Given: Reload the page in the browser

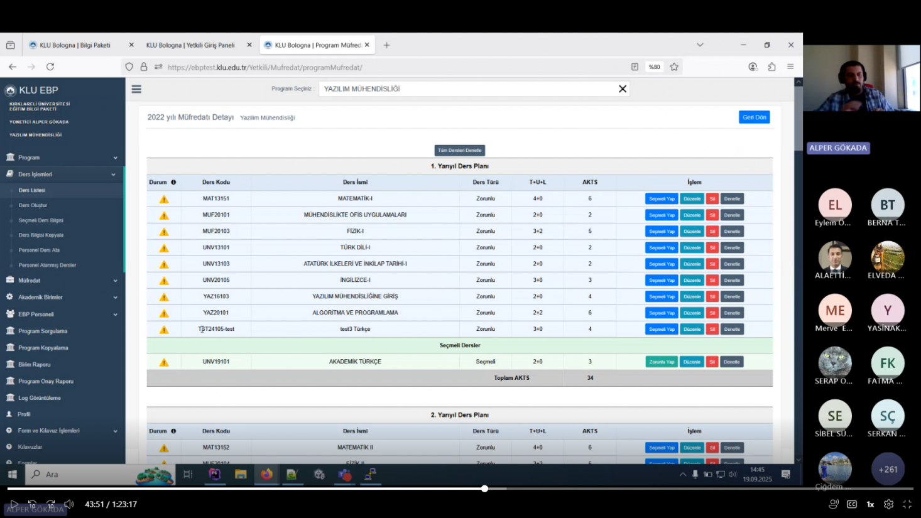Looking at the screenshot, I should point(50,67).
